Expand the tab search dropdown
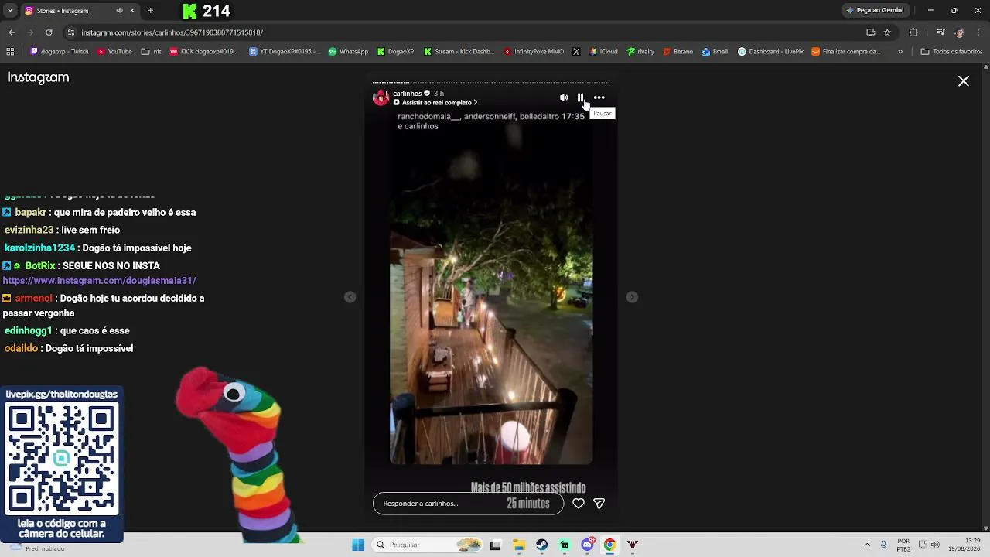The height and width of the screenshot is (557, 990). (10, 11)
